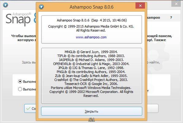Close the Ashampoo Snap 8.0.6 dialog
The image size is (183, 123).
point(140,6)
